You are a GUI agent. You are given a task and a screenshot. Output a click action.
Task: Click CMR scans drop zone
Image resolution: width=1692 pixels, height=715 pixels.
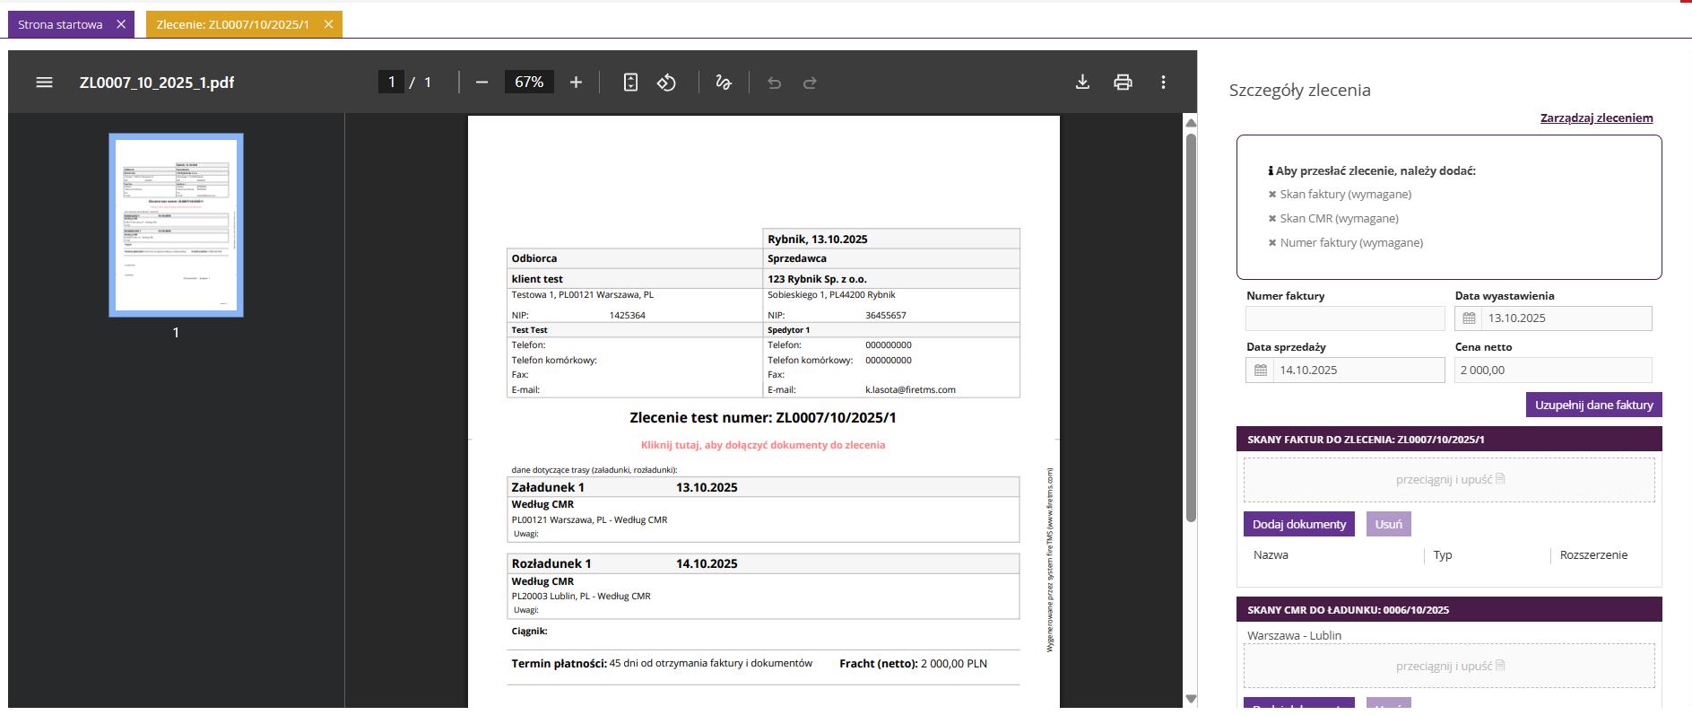click(x=1449, y=667)
